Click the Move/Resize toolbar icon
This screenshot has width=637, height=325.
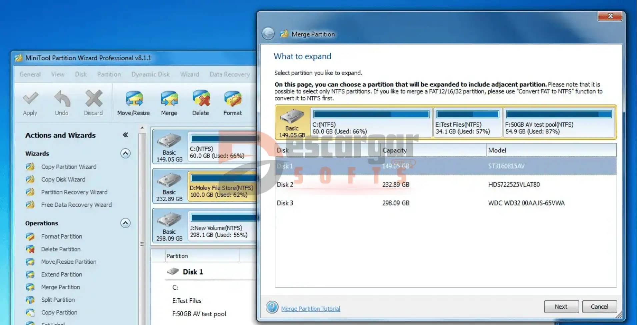tap(133, 99)
